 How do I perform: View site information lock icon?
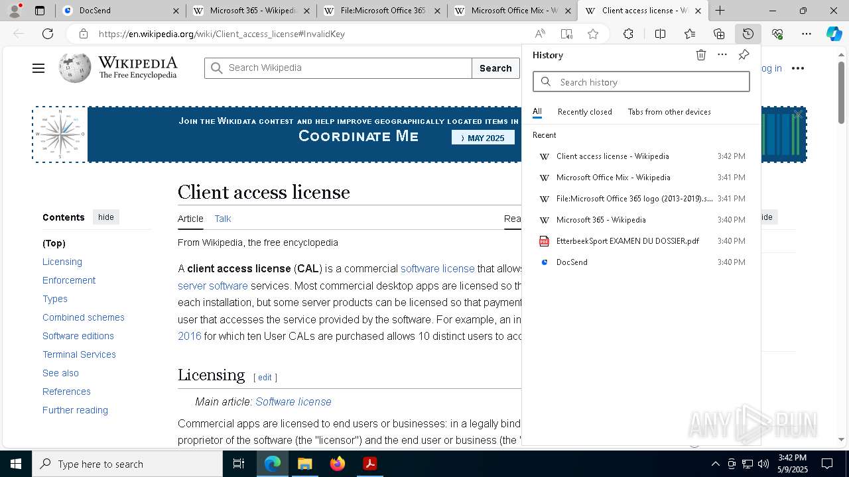83,34
